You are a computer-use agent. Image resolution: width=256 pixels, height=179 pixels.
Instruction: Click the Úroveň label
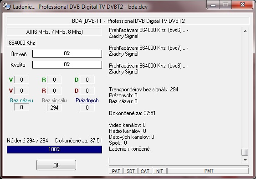pos(19,54)
